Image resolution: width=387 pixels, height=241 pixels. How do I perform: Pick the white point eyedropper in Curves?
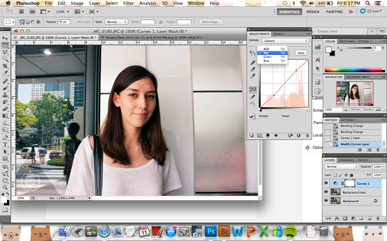tap(253, 76)
